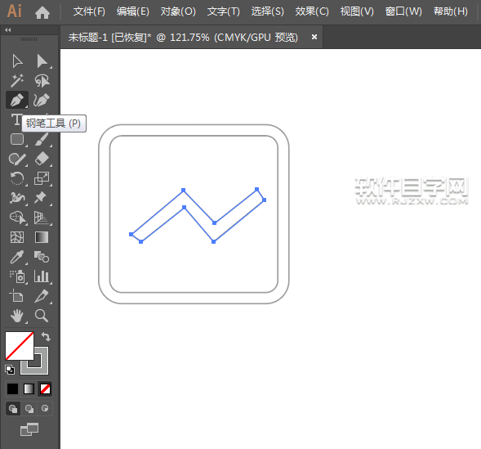Viewport: 481px width, 449px height.
Task: Swap fill and stroke colors
Action: [46, 337]
